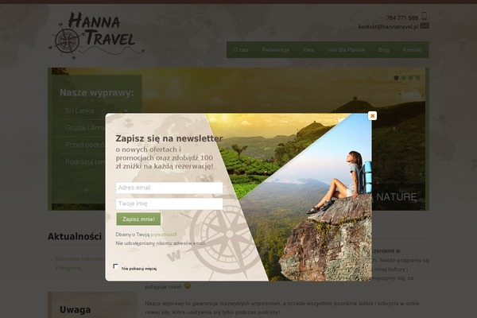Click the email envelope icon in header
This screenshot has height=318, width=477.
pos(425,26)
